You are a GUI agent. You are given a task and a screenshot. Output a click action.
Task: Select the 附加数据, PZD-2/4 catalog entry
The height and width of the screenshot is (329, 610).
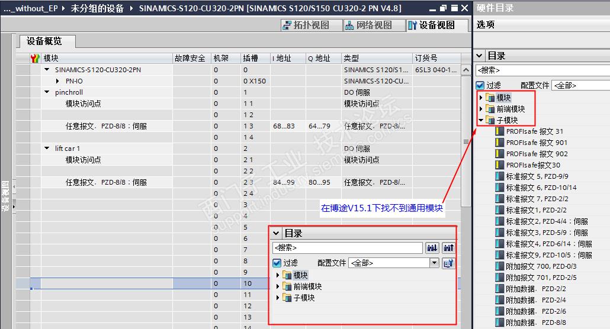pyautogui.click(x=536, y=300)
